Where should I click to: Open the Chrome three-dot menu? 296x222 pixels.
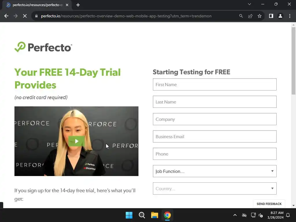(290, 16)
